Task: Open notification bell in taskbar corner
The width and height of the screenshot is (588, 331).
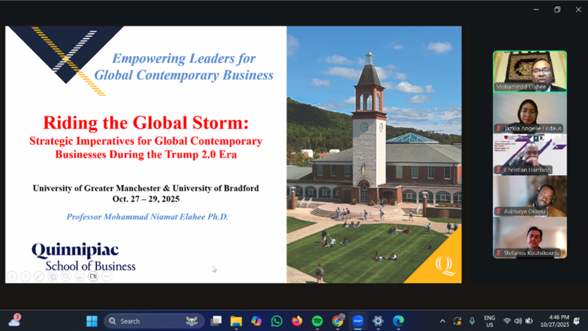Action: [577, 321]
